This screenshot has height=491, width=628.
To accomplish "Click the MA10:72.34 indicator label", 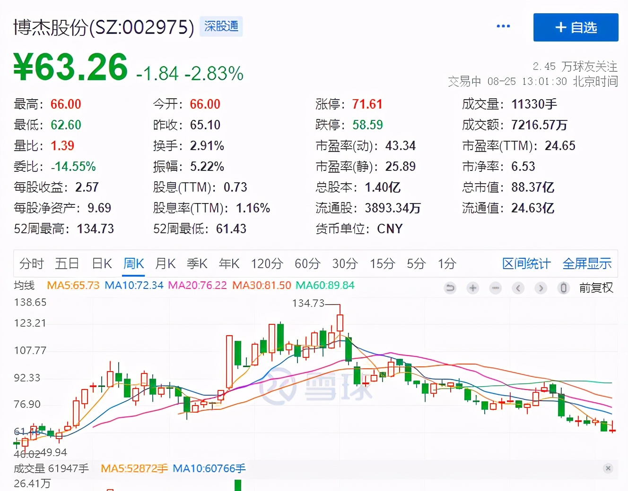I will (134, 285).
